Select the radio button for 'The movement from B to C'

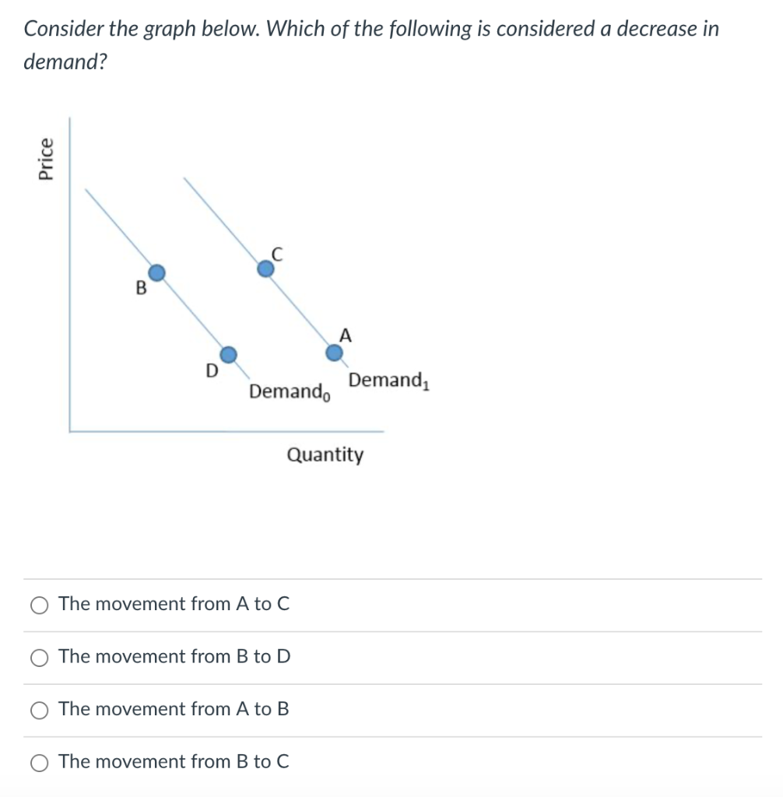(40, 762)
